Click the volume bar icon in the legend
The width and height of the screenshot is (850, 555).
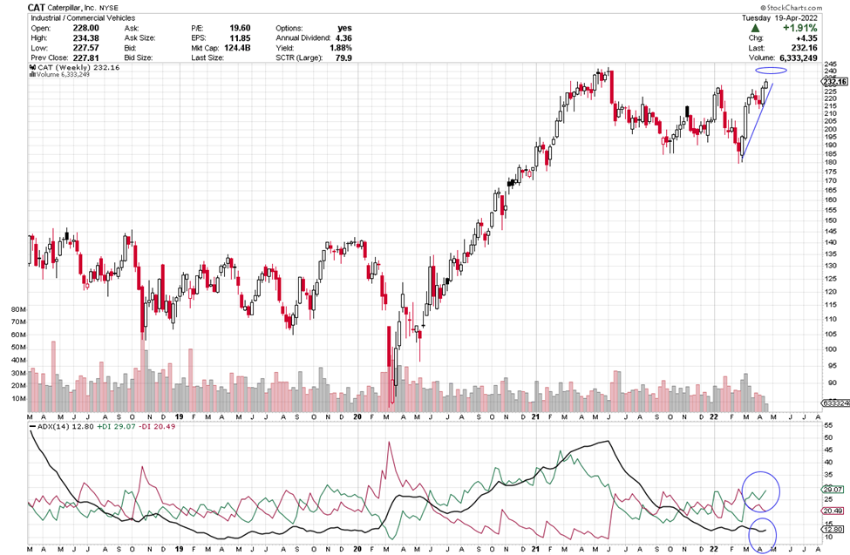tap(32, 74)
